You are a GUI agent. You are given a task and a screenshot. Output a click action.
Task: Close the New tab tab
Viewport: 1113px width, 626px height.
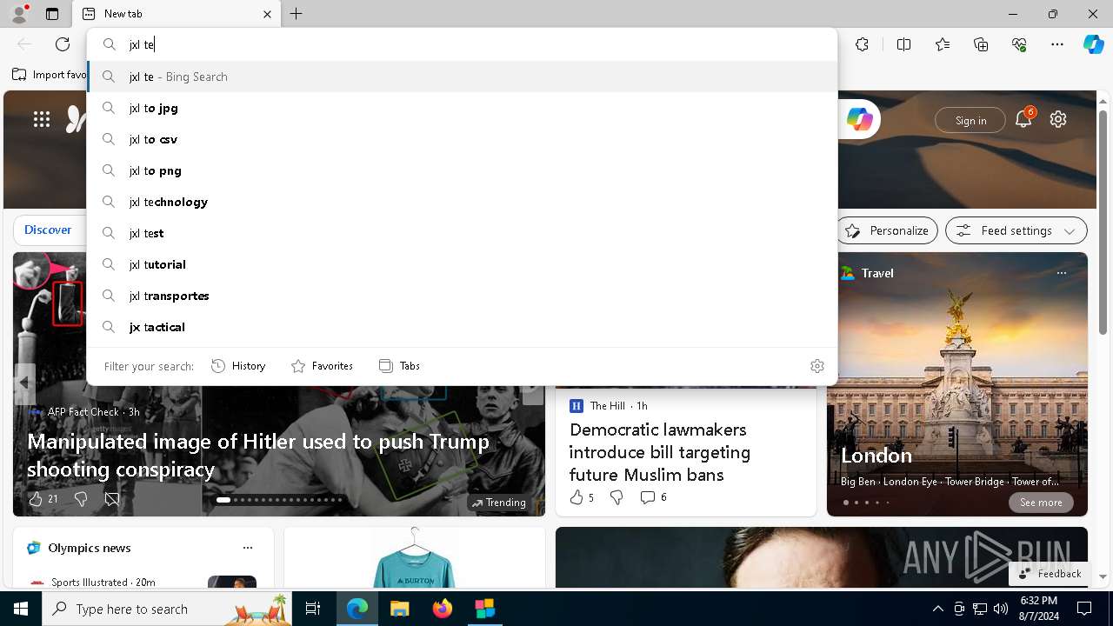(x=267, y=14)
